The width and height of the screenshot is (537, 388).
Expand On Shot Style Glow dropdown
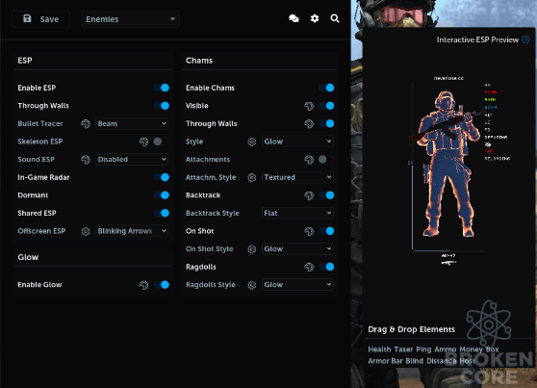(x=297, y=248)
